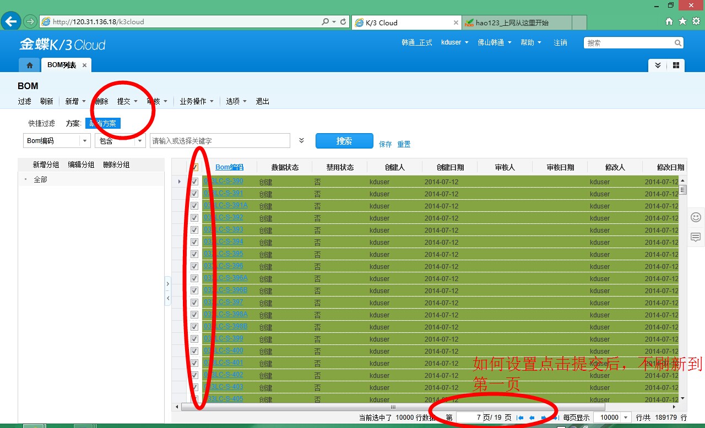Go to the previous page arrow
This screenshot has width=705, height=428.
coord(532,418)
